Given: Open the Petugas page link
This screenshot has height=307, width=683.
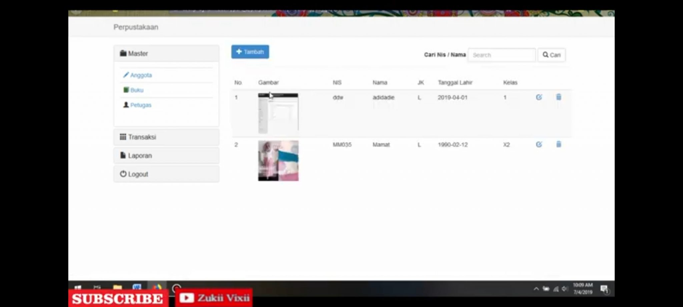Looking at the screenshot, I should pos(141,105).
